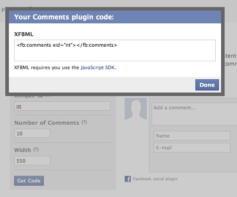Open the JavaScript SDK link
The width and height of the screenshot is (237, 197).
tap(98, 67)
